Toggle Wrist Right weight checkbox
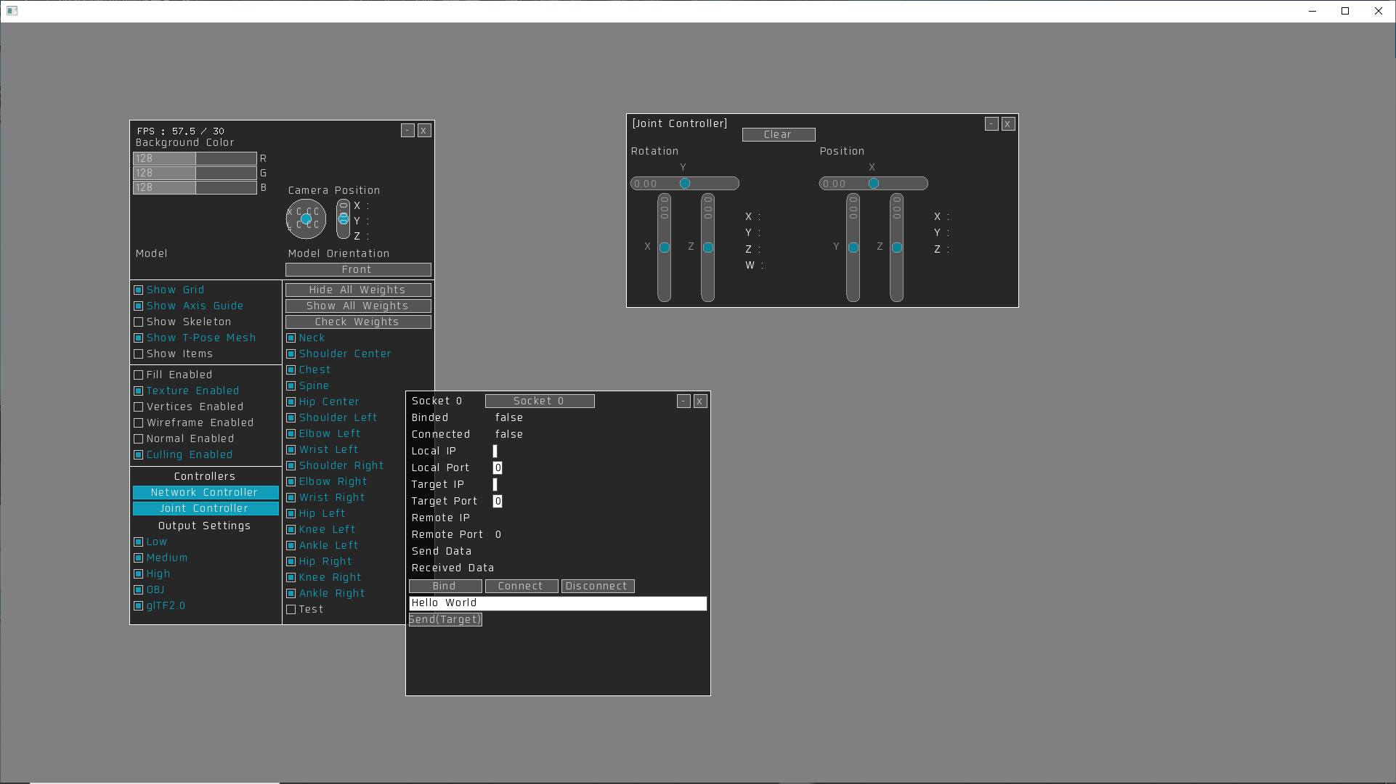Image resolution: width=1396 pixels, height=784 pixels. pyautogui.click(x=291, y=498)
